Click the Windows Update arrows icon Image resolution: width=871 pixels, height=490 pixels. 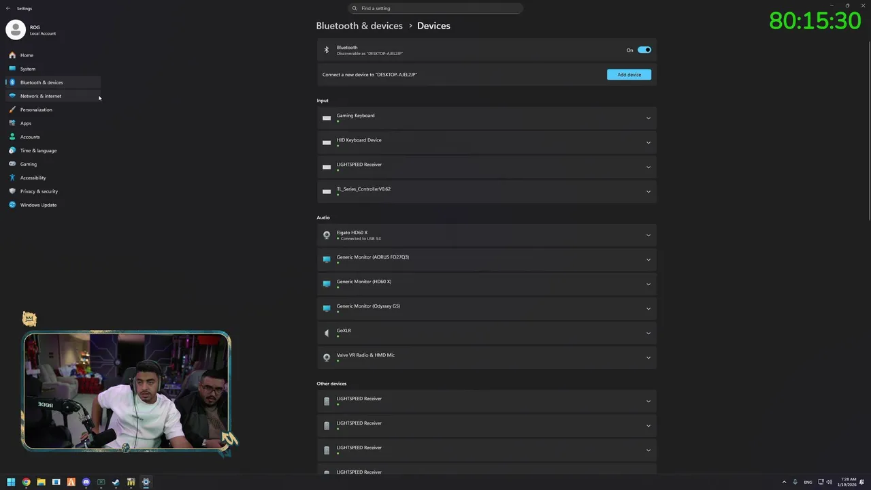click(12, 205)
